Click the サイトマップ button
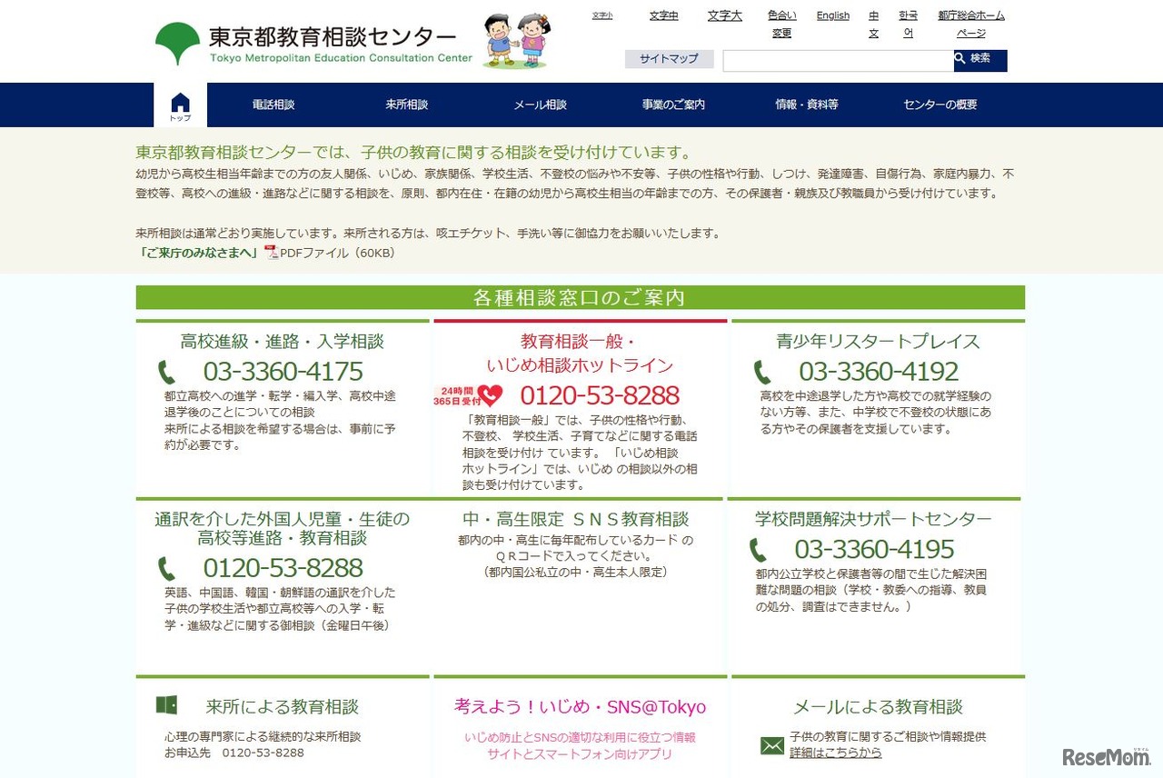1163x778 pixels. click(x=669, y=59)
